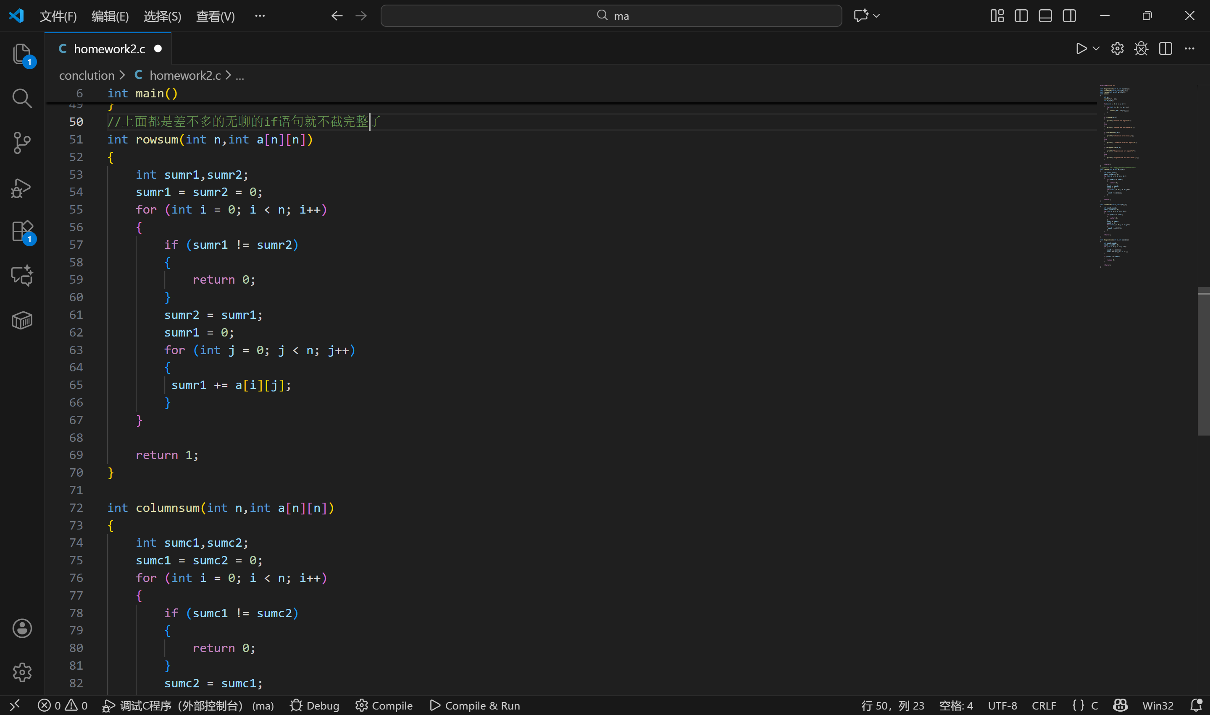Click the Compile button in status bar

[x=384, y=705]
